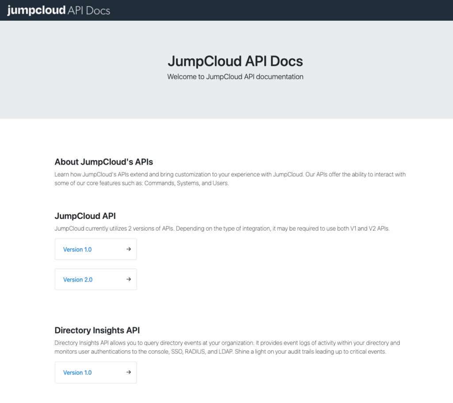The width and height of the screenshot is (453, 403).
Task: Click the "Directory Insights API" section heading
Action: [97, 330]
